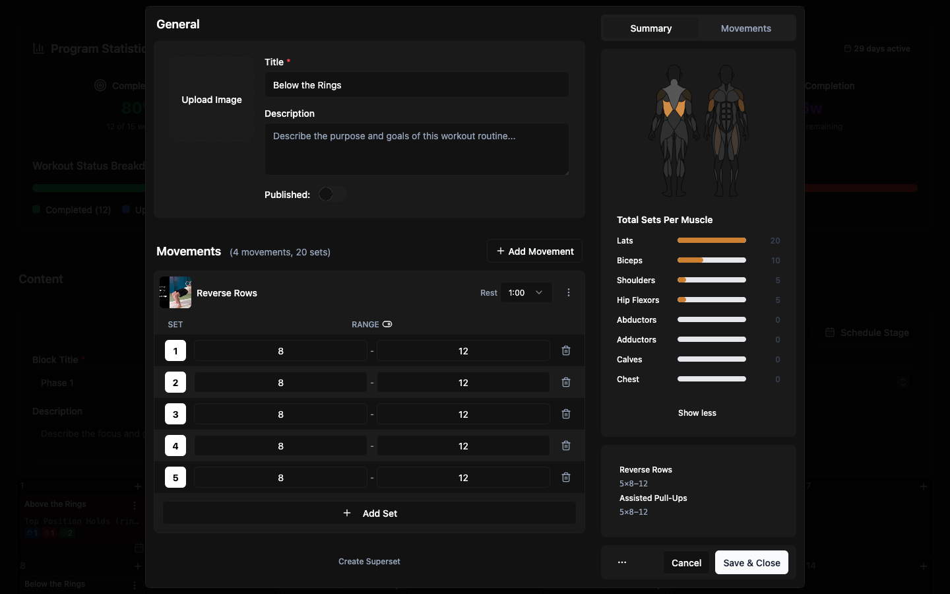950x594 pixels.
Task: Focus the Title field containing Below the Rings
Action: [416, 85]
